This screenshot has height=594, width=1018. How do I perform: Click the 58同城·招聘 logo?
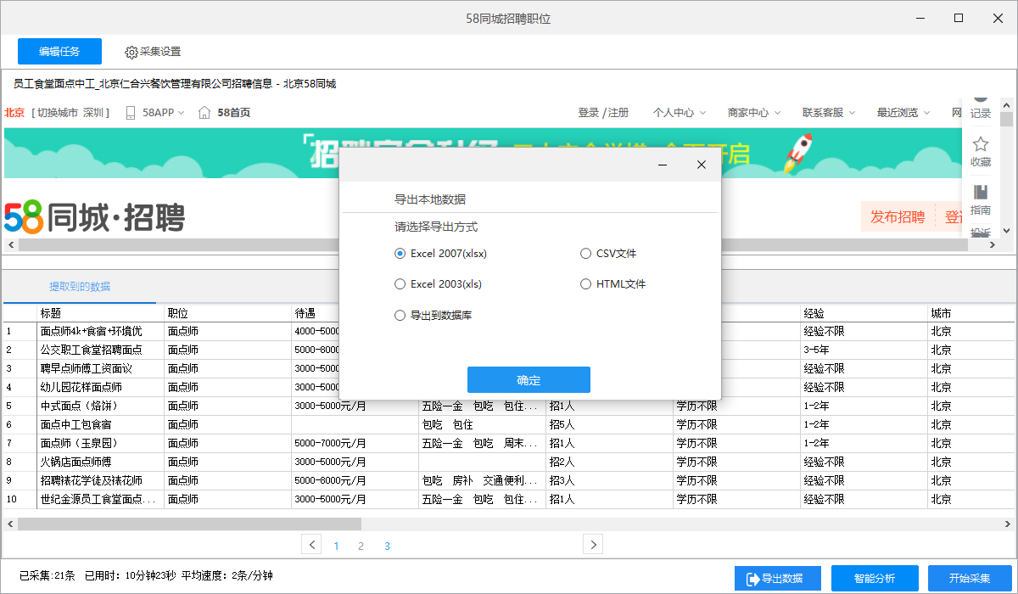click(94, 217)
